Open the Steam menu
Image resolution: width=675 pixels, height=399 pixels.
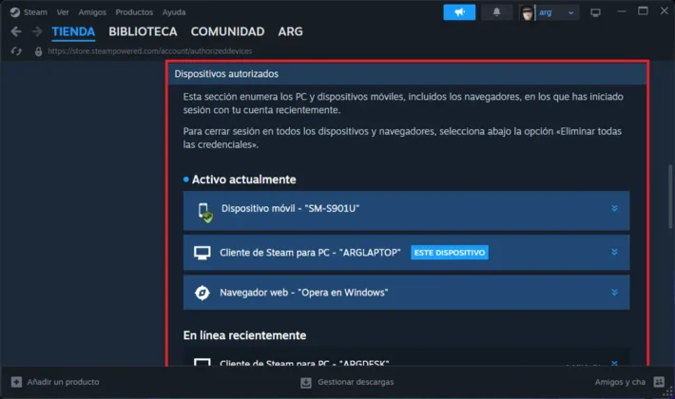pos(35,12)
